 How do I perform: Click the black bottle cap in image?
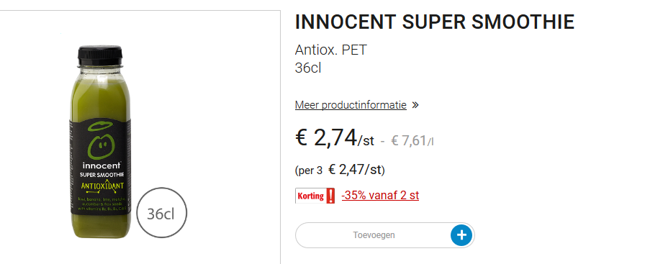[x=100, y=55]
